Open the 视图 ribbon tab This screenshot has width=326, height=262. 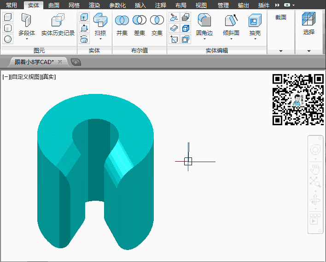201,5
